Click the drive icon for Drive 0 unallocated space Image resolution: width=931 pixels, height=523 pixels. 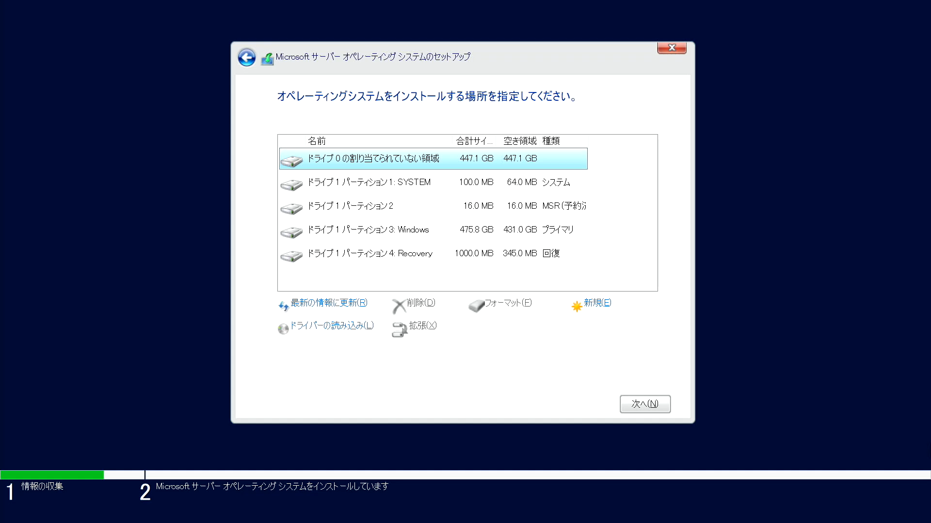point(291,161)
